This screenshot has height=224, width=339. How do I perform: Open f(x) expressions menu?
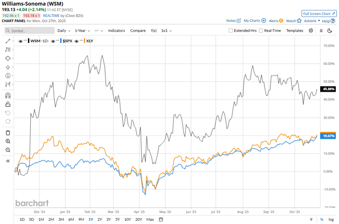click(154, 31)
